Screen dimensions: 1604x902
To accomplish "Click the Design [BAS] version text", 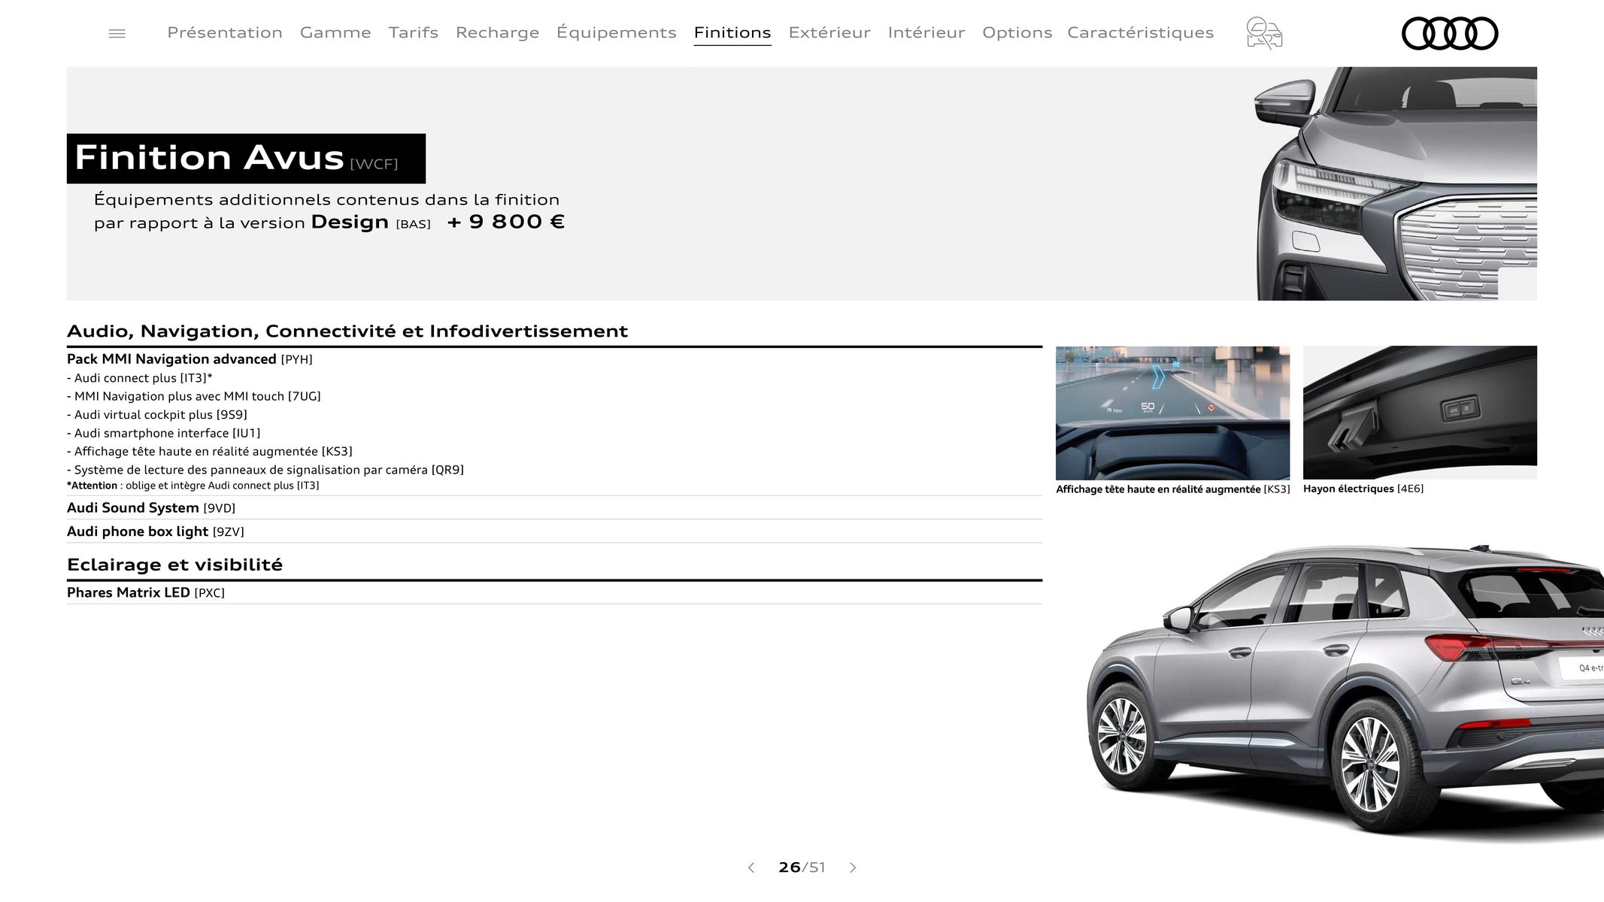I will [371, 222].
